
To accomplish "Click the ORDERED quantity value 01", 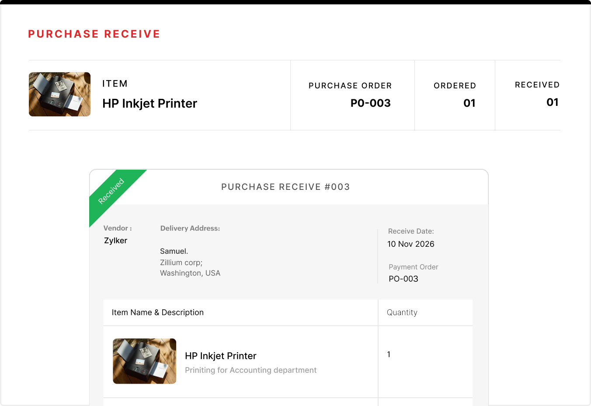I will pos(469,103).
